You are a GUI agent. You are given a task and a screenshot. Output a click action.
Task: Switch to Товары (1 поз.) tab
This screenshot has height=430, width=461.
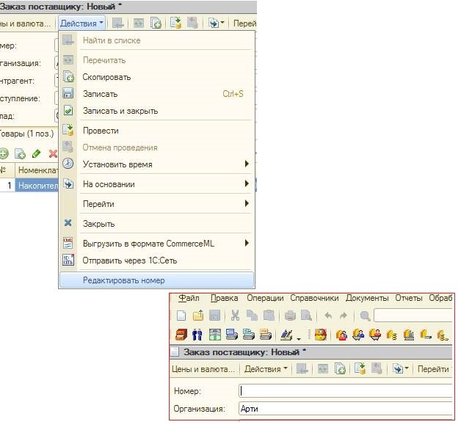[27, 134]
